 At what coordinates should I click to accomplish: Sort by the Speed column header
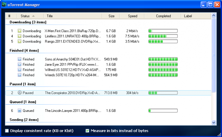(x=132, y=16)
